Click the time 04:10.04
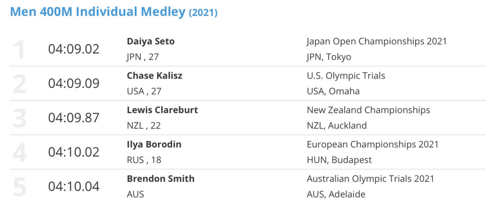 74,187
